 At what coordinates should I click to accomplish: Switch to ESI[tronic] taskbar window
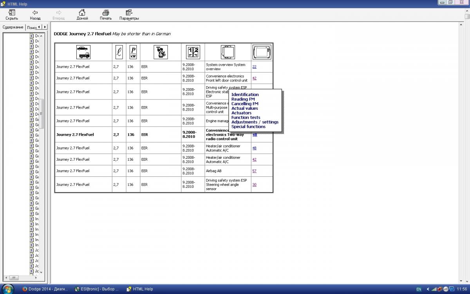[96, 289]
